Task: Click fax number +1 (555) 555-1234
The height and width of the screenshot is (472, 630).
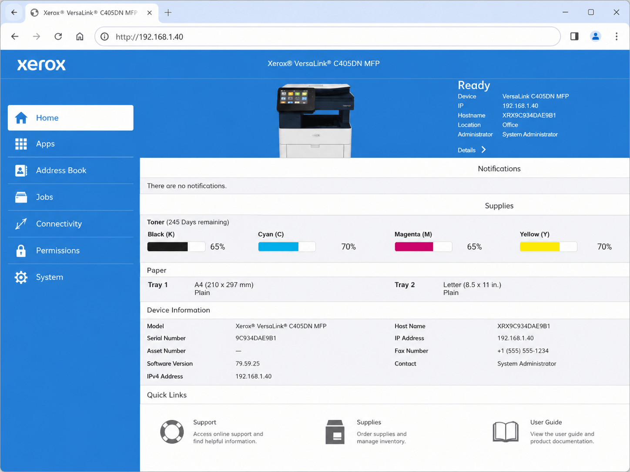Action: pos(523,351)
